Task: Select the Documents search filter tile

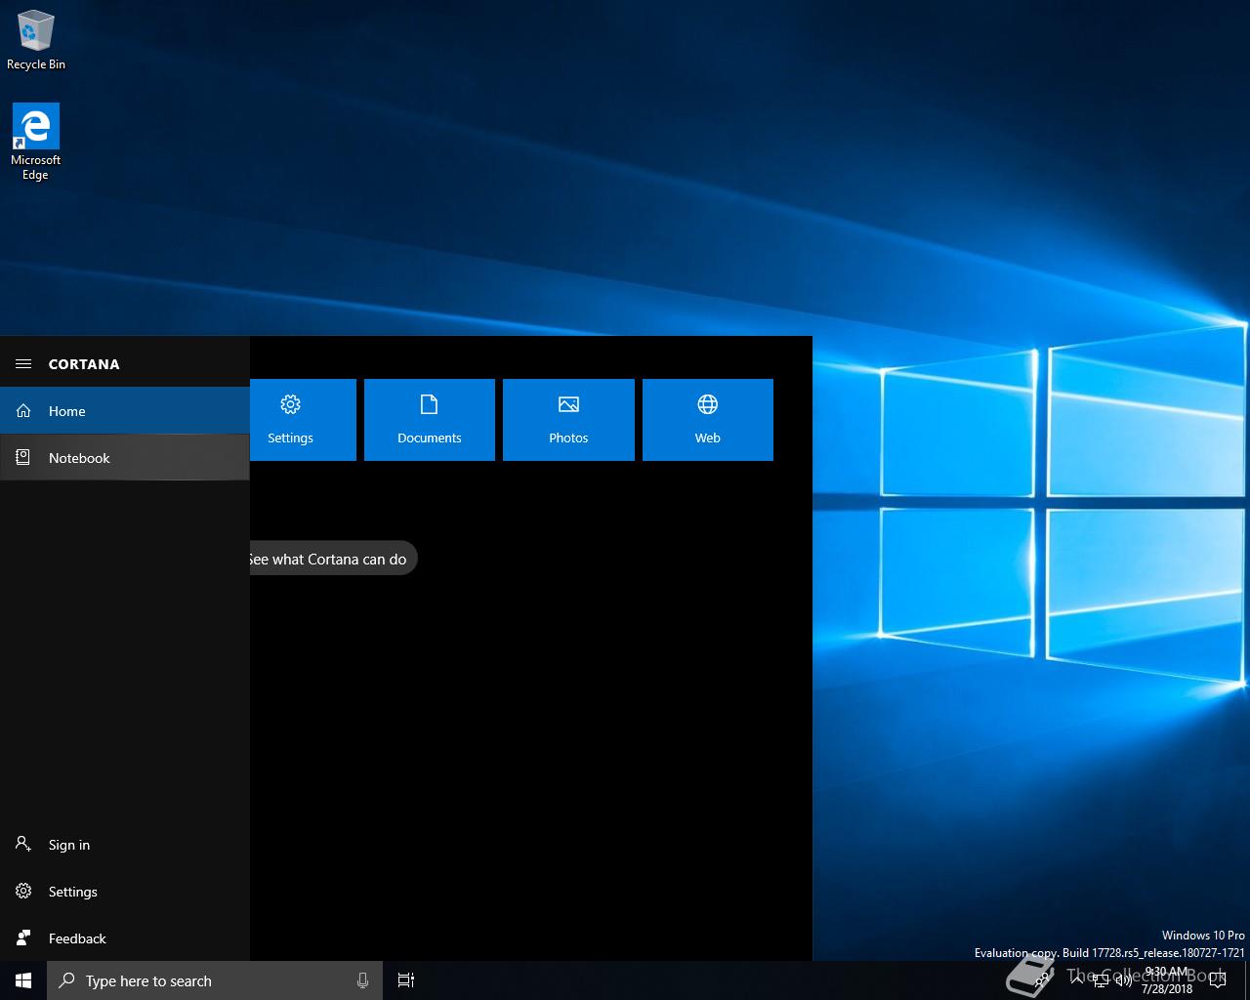Action: click(430, 420)
